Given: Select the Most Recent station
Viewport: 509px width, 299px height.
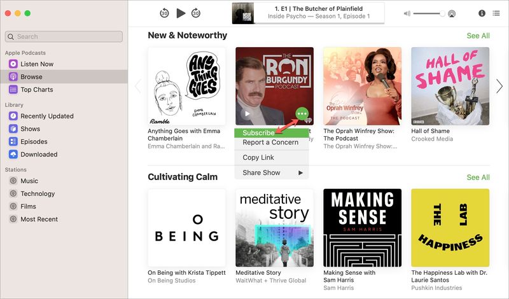Looking at the screenshot, I should pos(64,219).
